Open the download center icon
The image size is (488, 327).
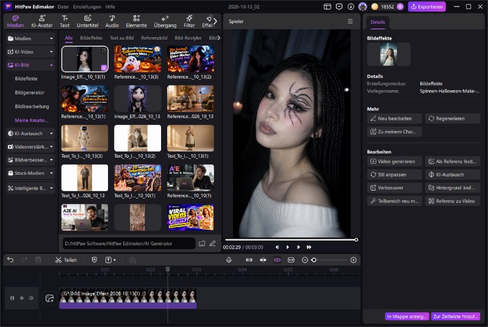pyautogui.click(x=351, y=7)
